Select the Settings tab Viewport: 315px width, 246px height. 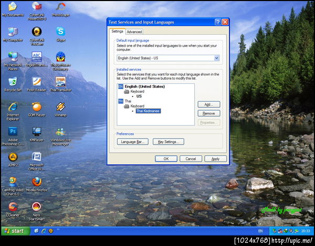point(117,31)
